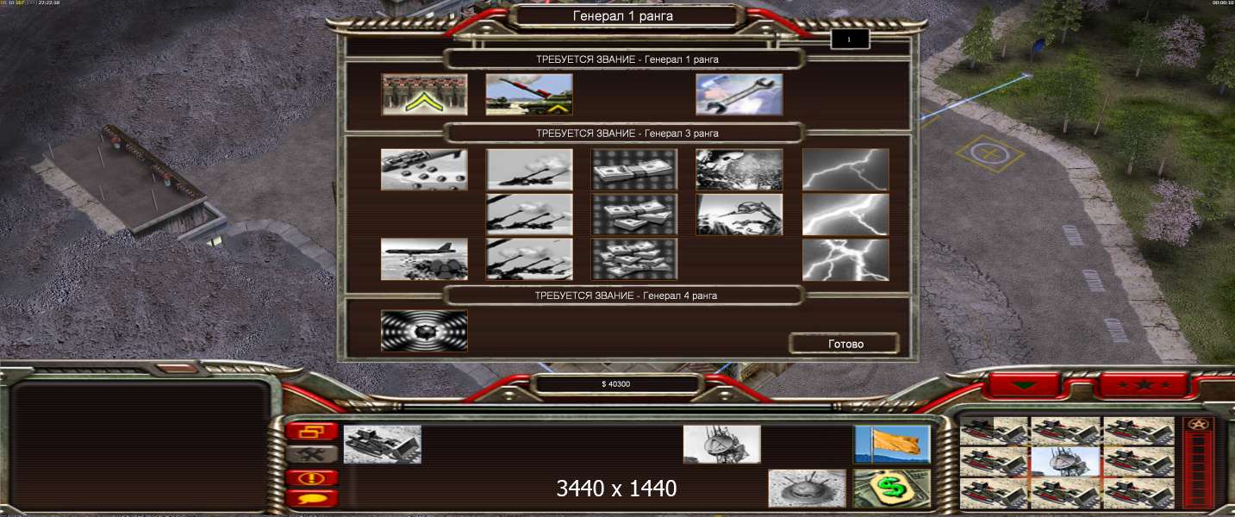The width and height of the screenshot is (1235, 517).
Task: Click the available points counter showing 1
Action: tap(849, 40)
